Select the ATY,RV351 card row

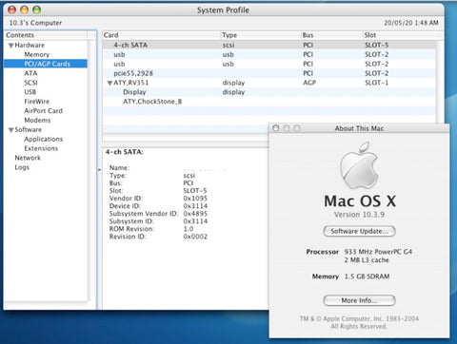click(269, 83)
